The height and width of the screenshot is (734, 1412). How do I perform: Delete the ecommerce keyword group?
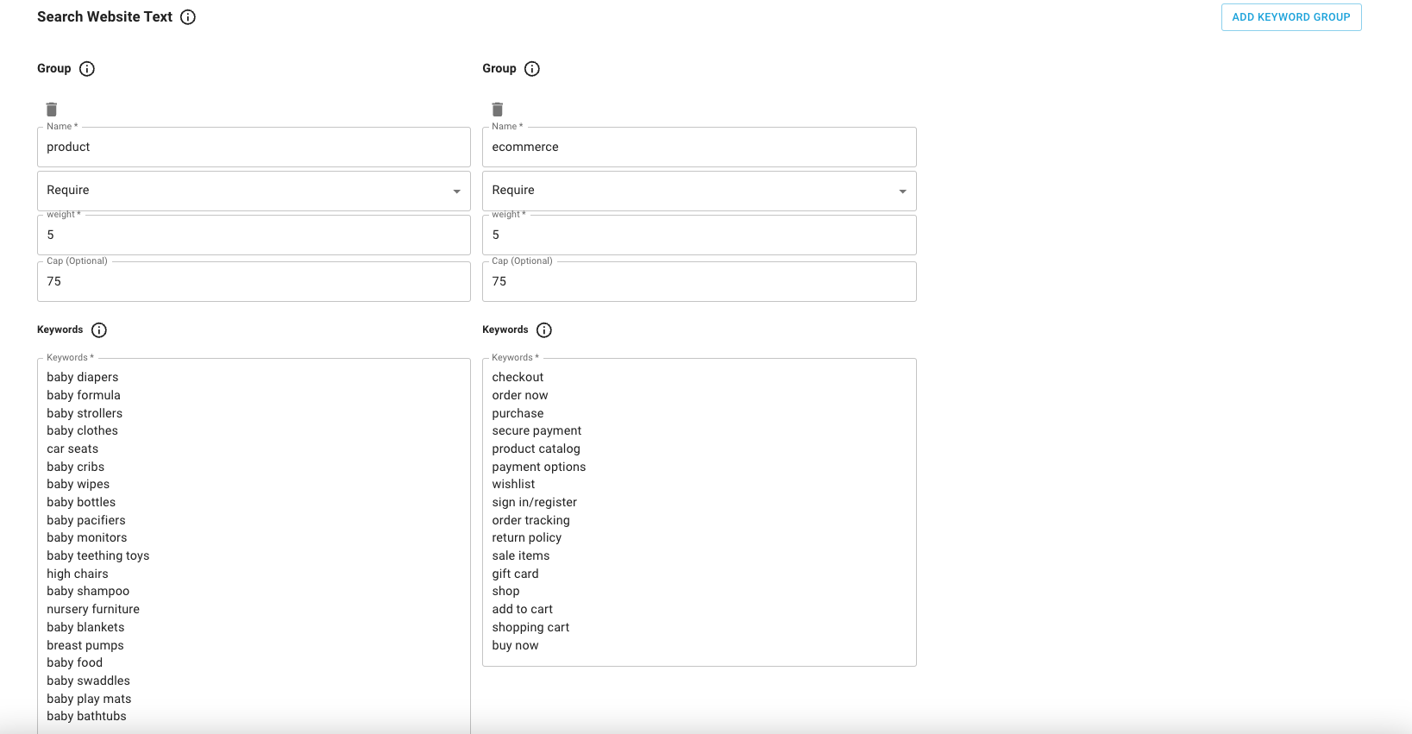coord(497,110)
